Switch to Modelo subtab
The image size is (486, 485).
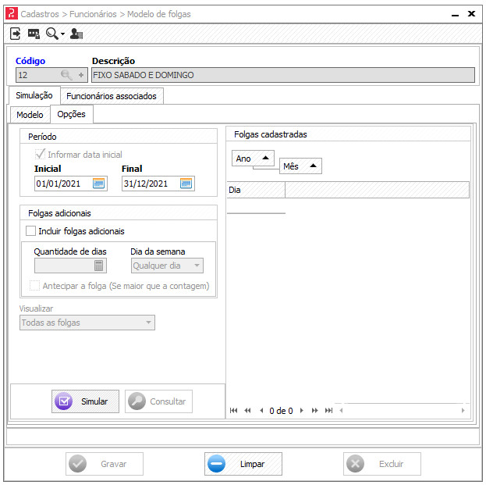coord(30,115)
